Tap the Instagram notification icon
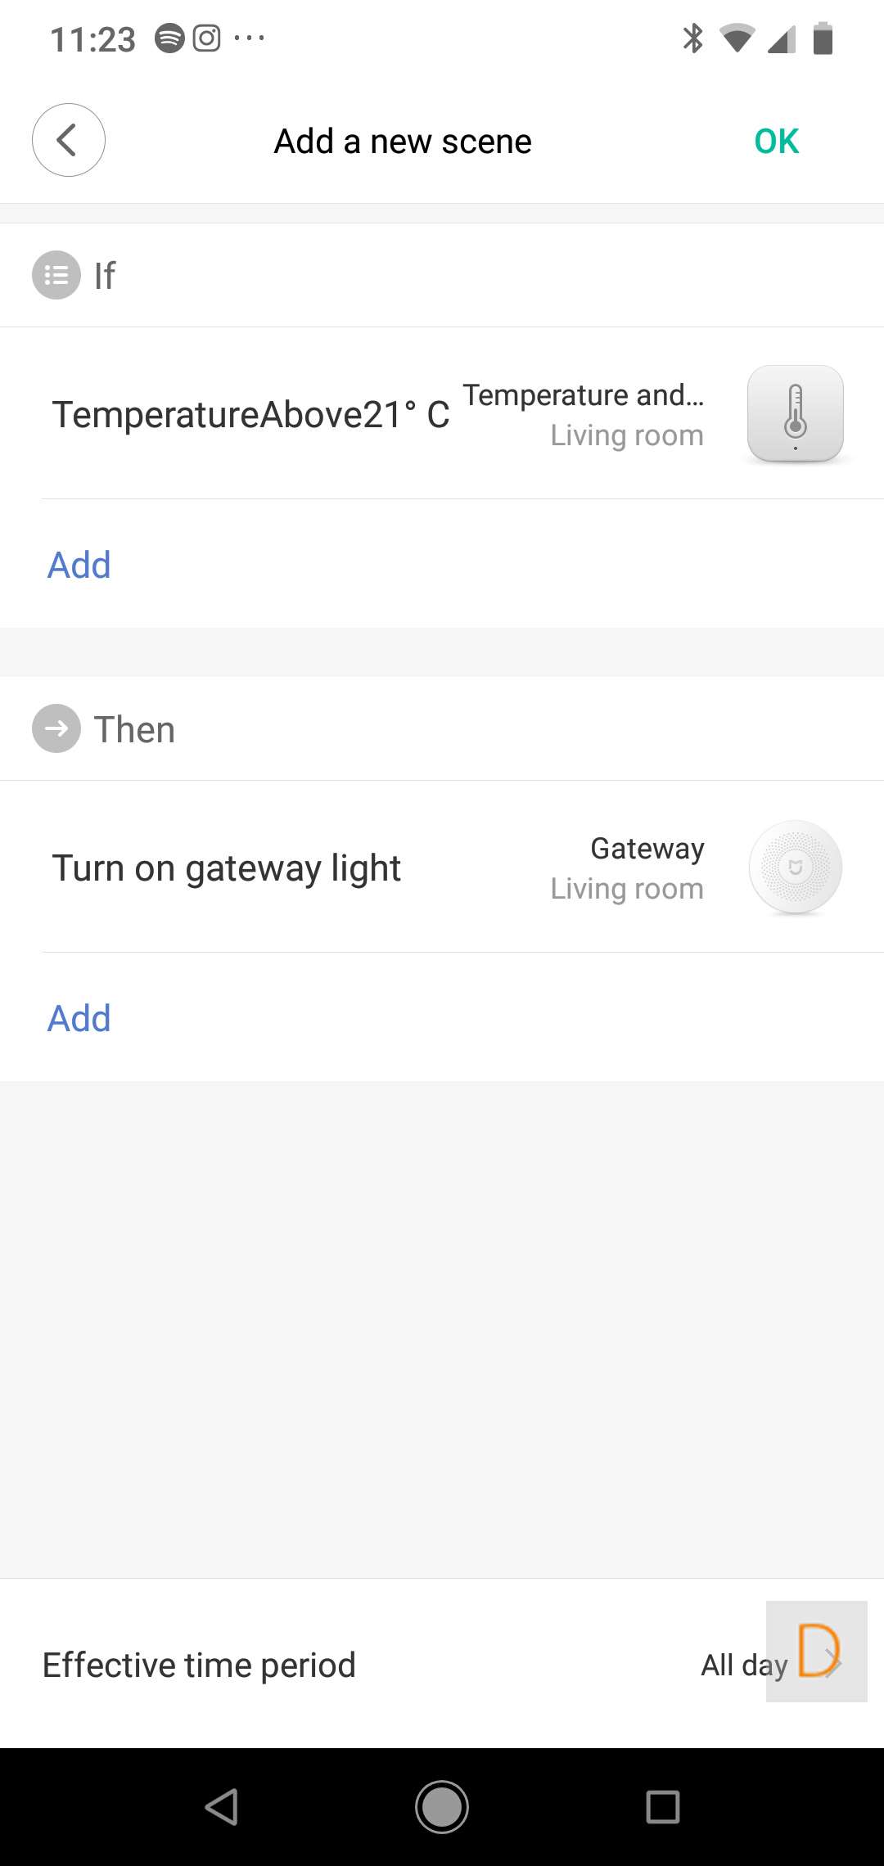 tap(206, 38)
